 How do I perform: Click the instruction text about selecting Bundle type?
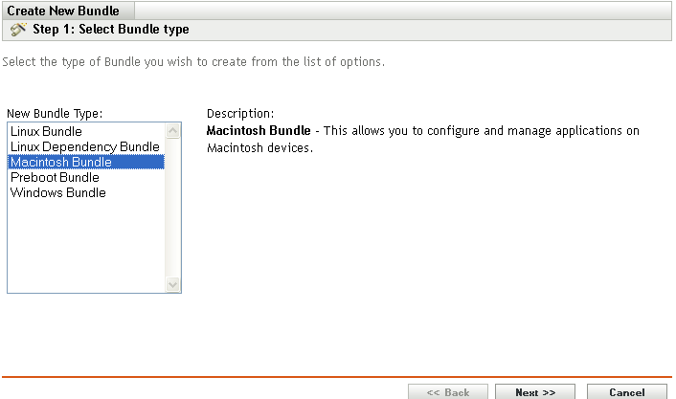pyautogui.click(x=194, y=62)
